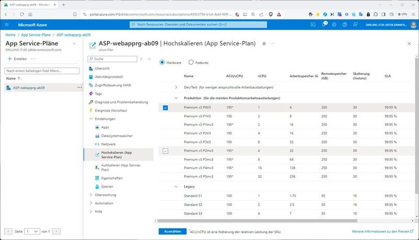Click Erstellen to create a plan
Viewport: 419px width, 240px height.
pyautogui.click(x=17, y=59)
